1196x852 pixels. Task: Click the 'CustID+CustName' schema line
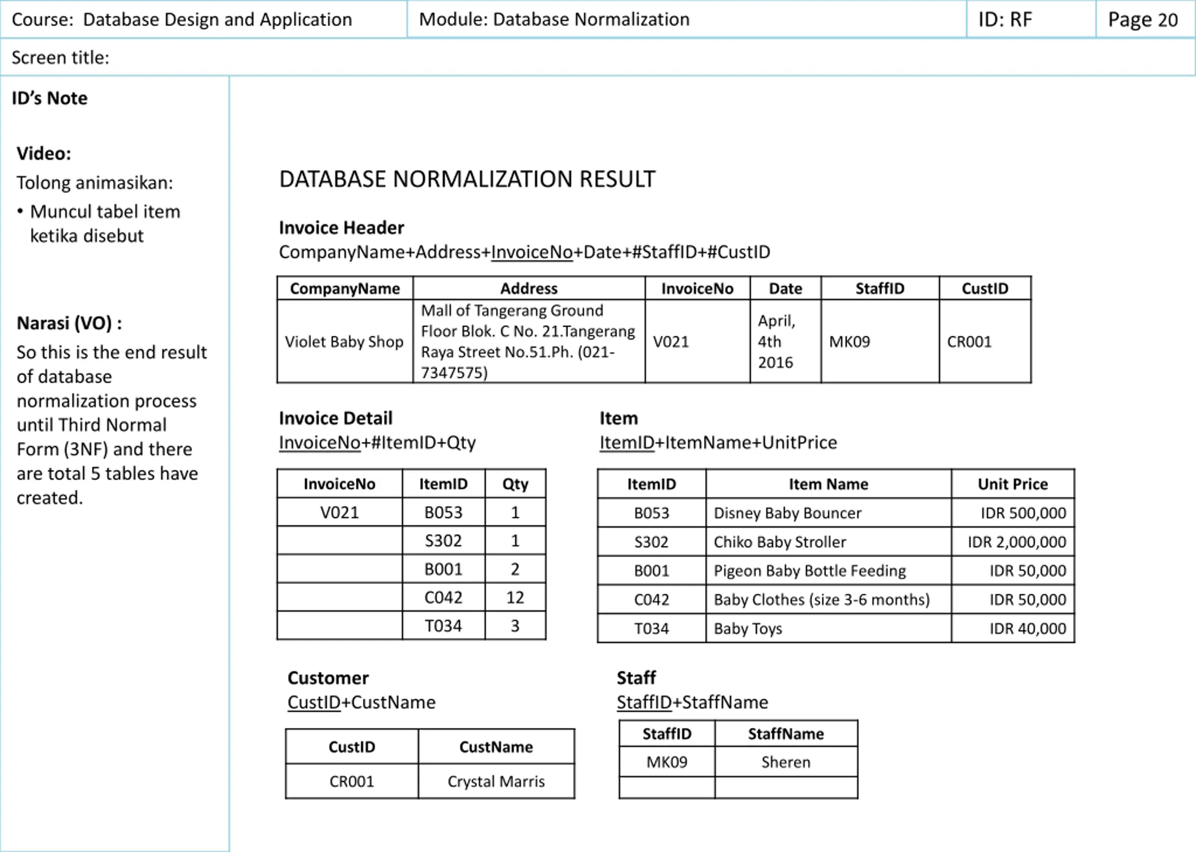(362, 703)
